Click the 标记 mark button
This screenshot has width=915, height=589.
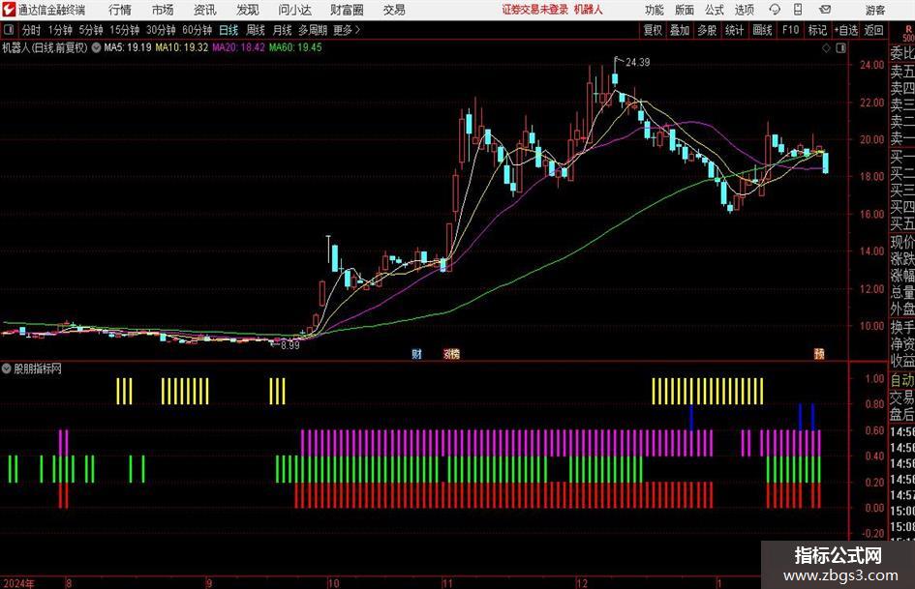tap(817, 30)
